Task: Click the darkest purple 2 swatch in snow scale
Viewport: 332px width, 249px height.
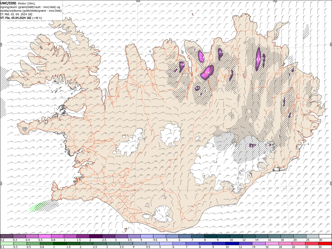Action: coord(96,236)
